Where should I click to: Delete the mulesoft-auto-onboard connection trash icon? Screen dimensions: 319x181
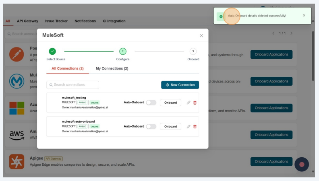pyautogui.click(x=195, y=126)
